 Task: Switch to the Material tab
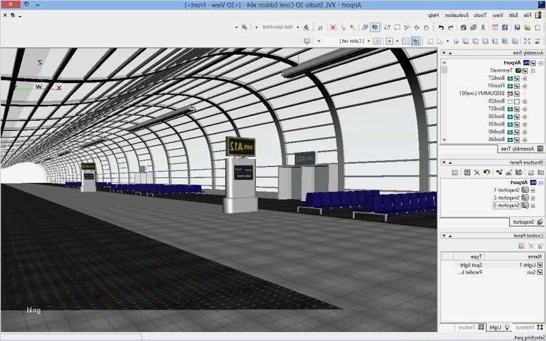click(528, 327)
